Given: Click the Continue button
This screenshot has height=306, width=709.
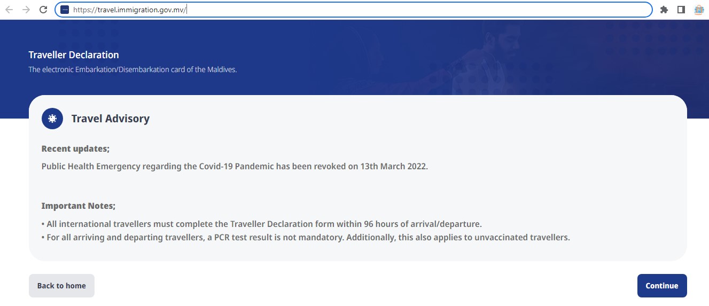Looking at the screenshot, I should pyautogui.click(x=661, y=286).
